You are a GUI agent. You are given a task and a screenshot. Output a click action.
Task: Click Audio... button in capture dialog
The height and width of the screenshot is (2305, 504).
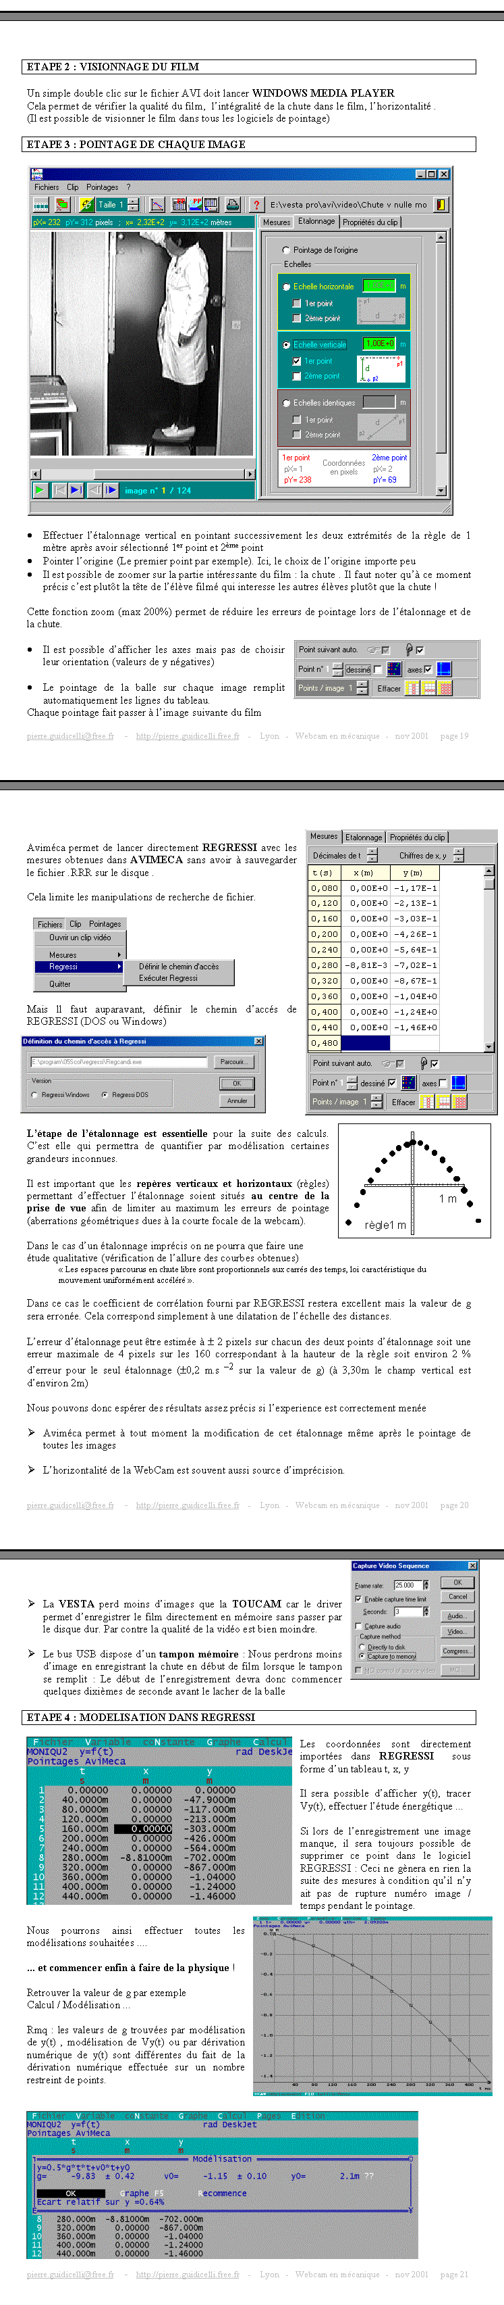pyautogui.click(x=457, y=1616)
